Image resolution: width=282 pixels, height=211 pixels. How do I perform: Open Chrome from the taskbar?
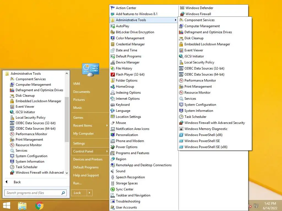tap(39, 206)
